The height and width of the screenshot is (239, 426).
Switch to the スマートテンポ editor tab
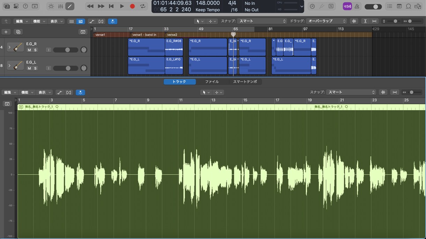pyautogui.click(x=245, y=82)
